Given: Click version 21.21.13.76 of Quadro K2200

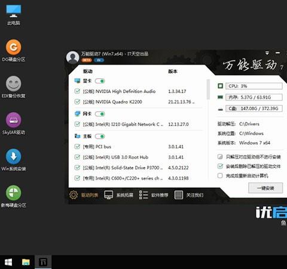Looking at the screenshot, I should click(181, 102).
